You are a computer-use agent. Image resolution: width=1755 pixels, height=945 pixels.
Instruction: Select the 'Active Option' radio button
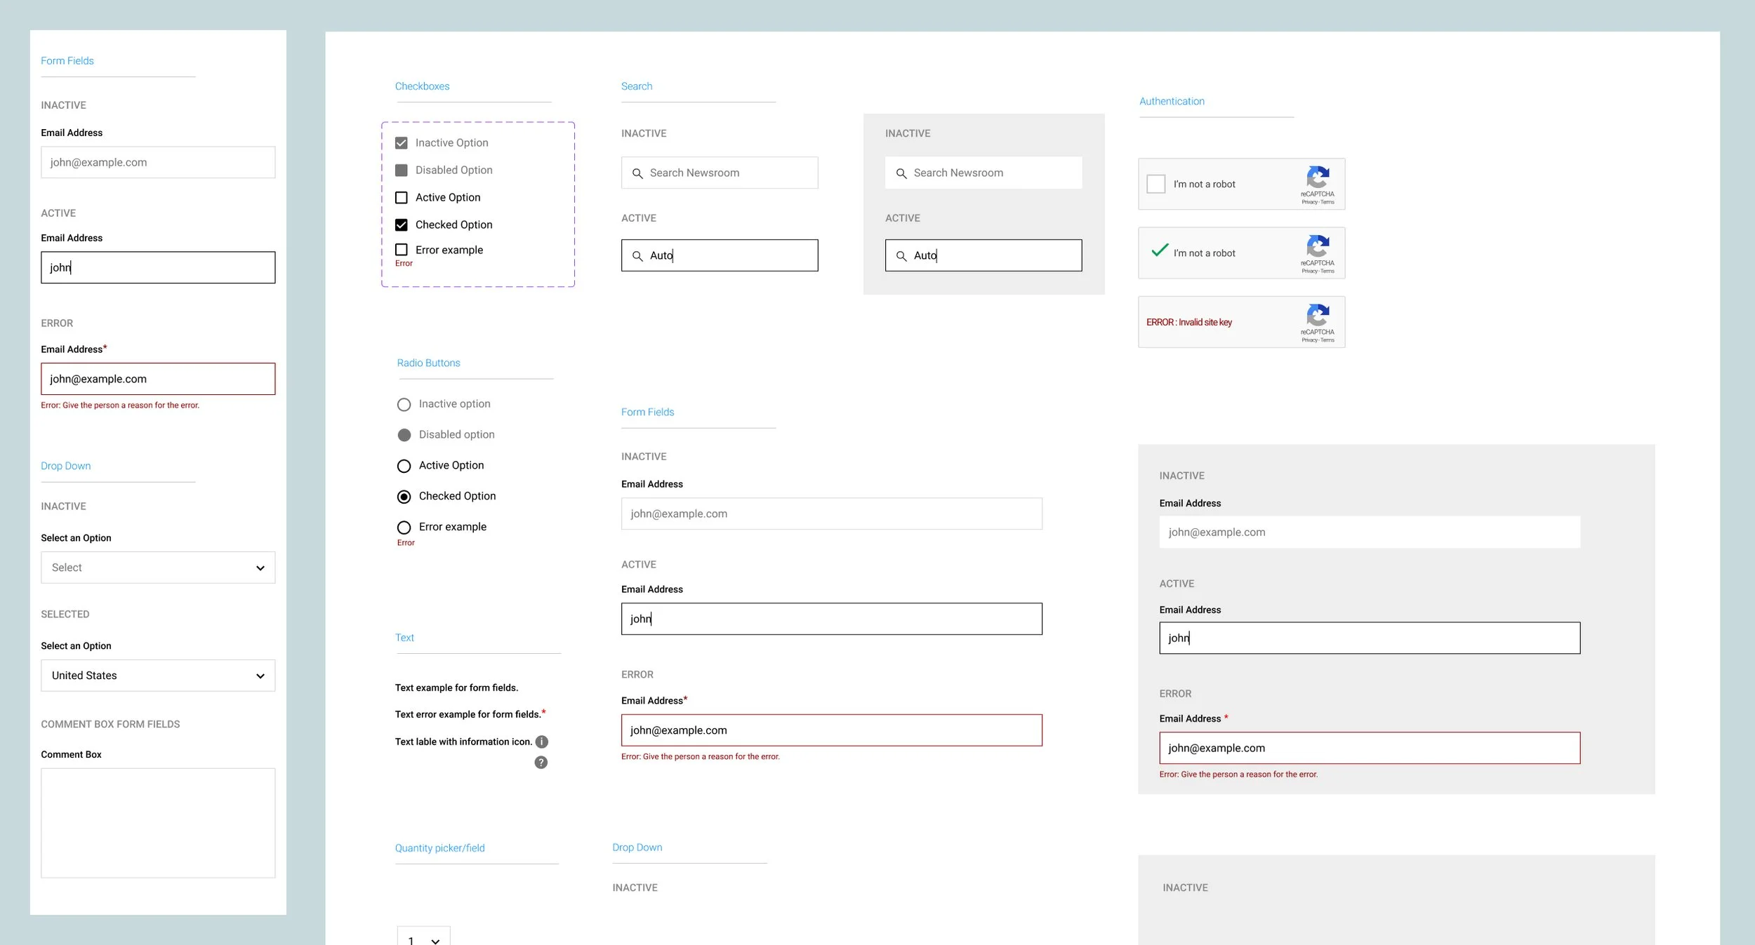pos(404,466)
